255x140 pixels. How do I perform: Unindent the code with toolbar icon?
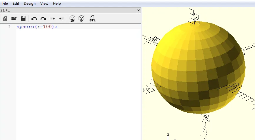click(52, 19)
